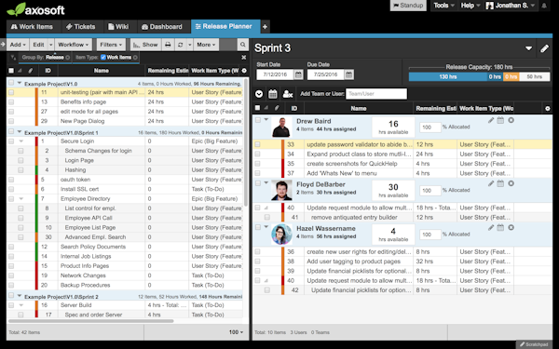This screenshot has width=559, height=349.
Task: Open the Add dropdown menu
Action: (x=18, y=45)
